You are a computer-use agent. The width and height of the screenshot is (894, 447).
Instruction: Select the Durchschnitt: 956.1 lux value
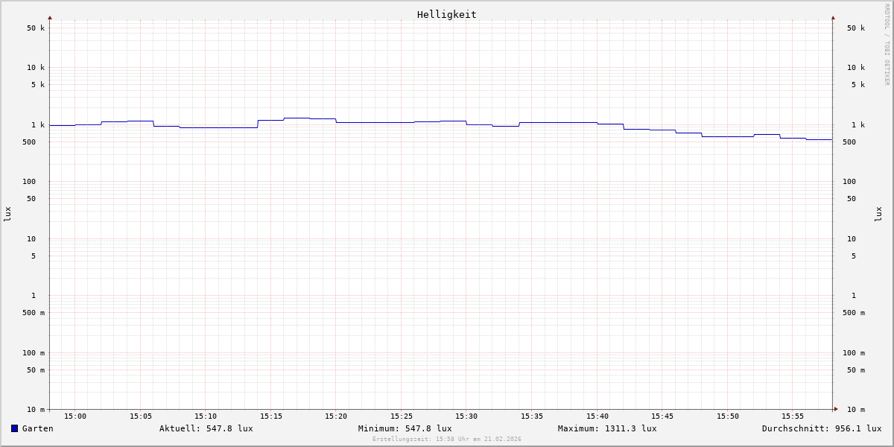pyautogui.click(x=822, y=428)
